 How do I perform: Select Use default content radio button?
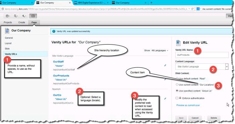point(177,78)
